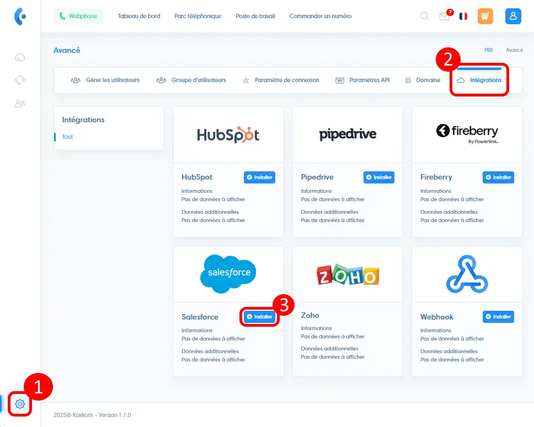Open the Webphone button
Screen dimensions: 534x427
tap(78, 17)
